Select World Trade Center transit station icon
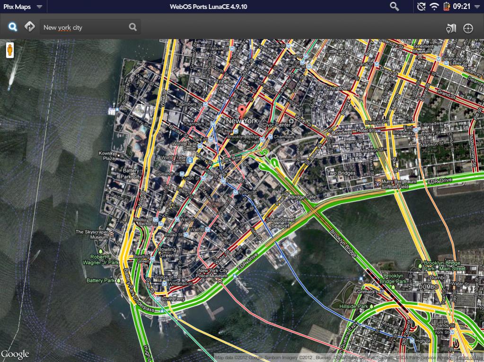484x362 pixels. tap(189, 160)
